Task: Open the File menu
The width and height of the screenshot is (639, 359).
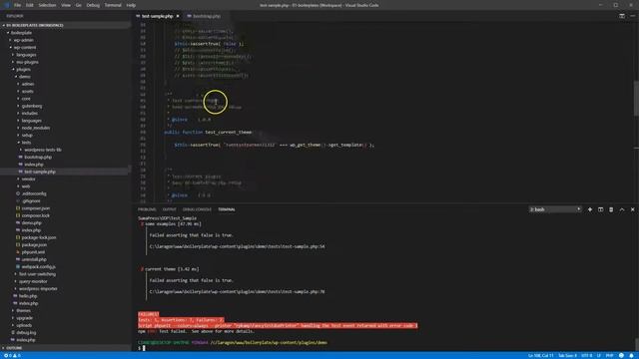Action: click(x=18, y=5)
